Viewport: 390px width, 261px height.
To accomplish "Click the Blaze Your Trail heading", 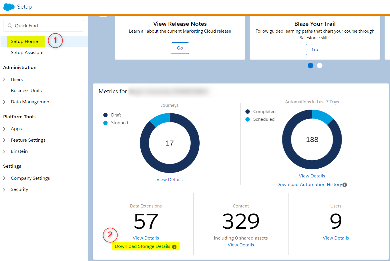I will pyautogui.click(x=315, y=24).
